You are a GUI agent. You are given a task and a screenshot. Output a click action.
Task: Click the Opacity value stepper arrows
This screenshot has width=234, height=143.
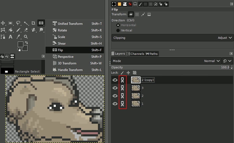231,67
